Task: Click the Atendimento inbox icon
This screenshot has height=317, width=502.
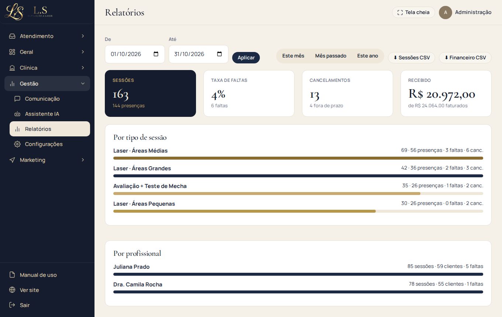Action: 12,36
